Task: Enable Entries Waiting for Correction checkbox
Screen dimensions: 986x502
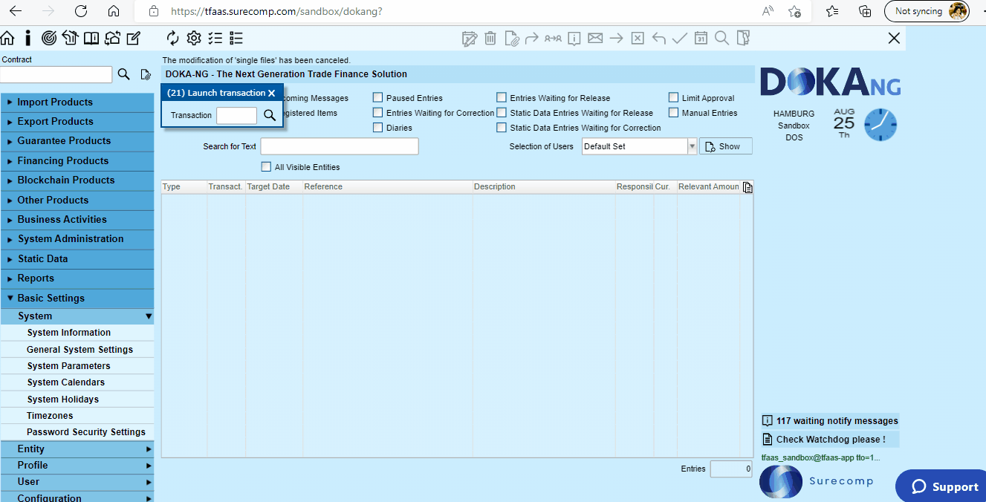Action: [x=378, y=112]
